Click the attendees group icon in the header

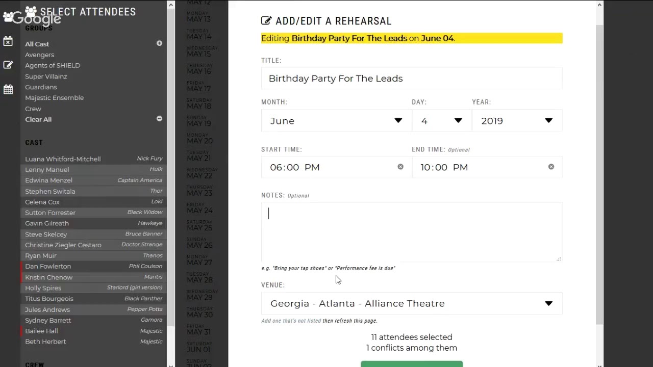(31, 11)
